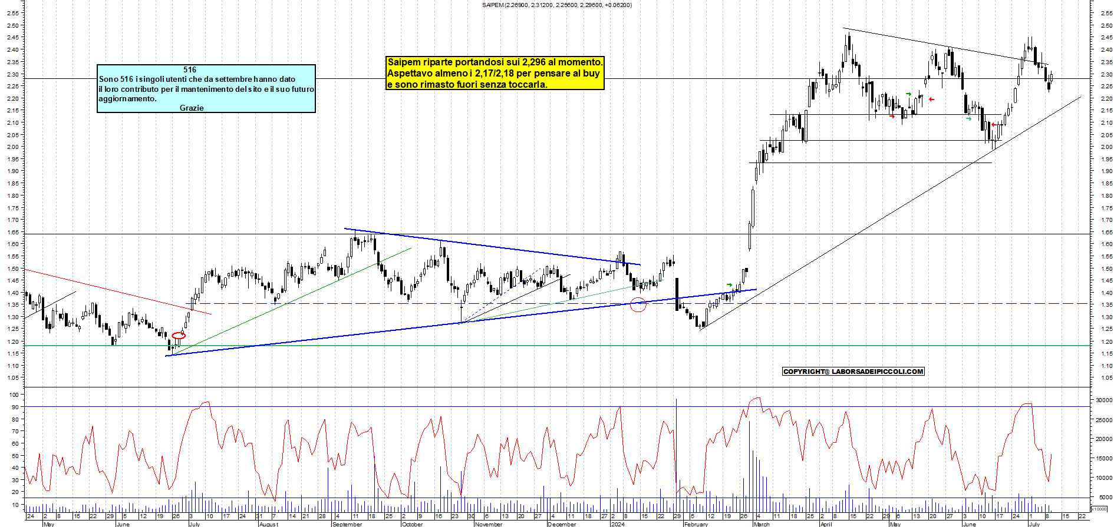Click the red circle on blue support trendline

[x=638, y=304]
